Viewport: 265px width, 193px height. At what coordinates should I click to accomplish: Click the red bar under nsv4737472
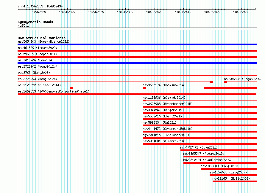[219, 150]
